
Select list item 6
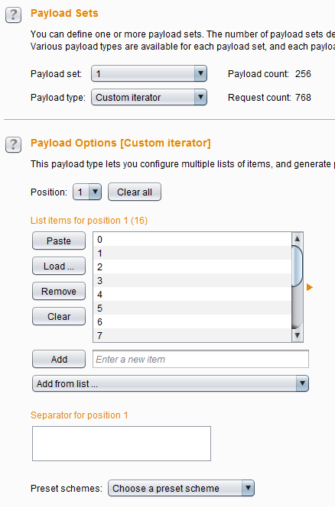[x=193, y=321]
